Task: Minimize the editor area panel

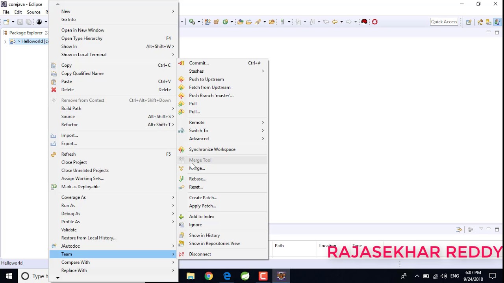Action: 488,32
